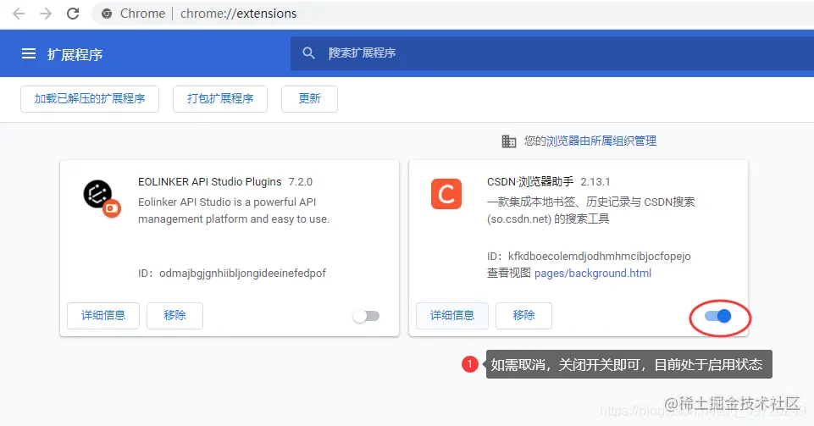The image size is (814, 426).
Task: Open the pages/background.html link
Action: click(593, 273)
